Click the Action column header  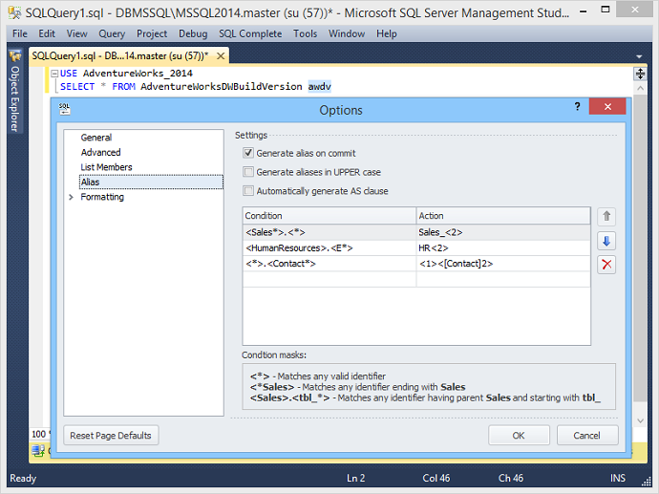[503, 216]
